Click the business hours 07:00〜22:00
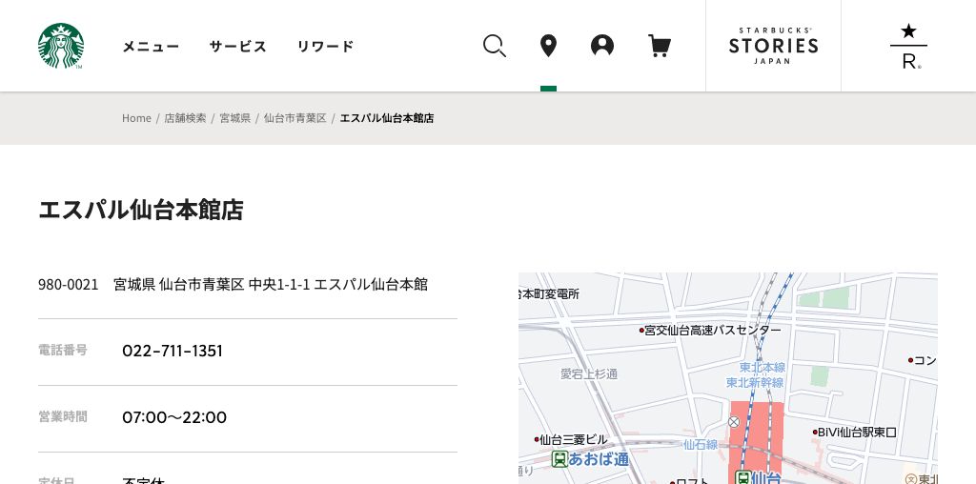 (x=174, y=417)
